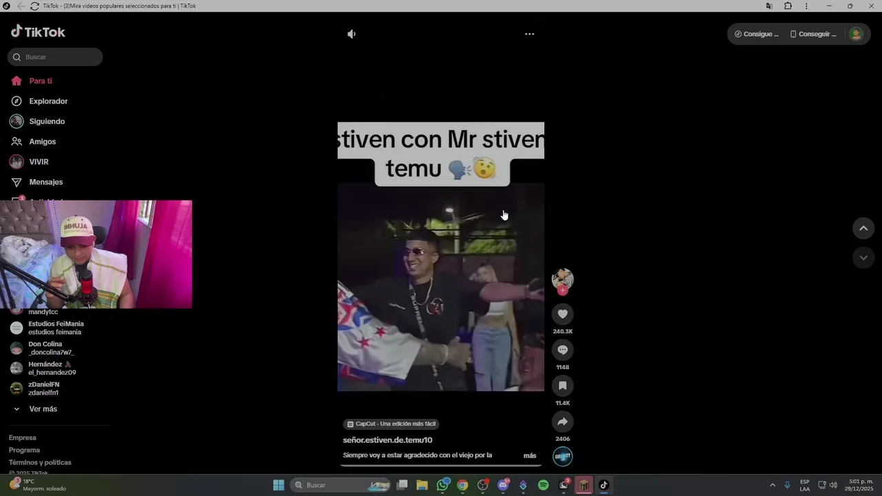The width and height of the screenshot is (882, 496).
Task: Go to Explorador section
Action: tap(48, 101)
